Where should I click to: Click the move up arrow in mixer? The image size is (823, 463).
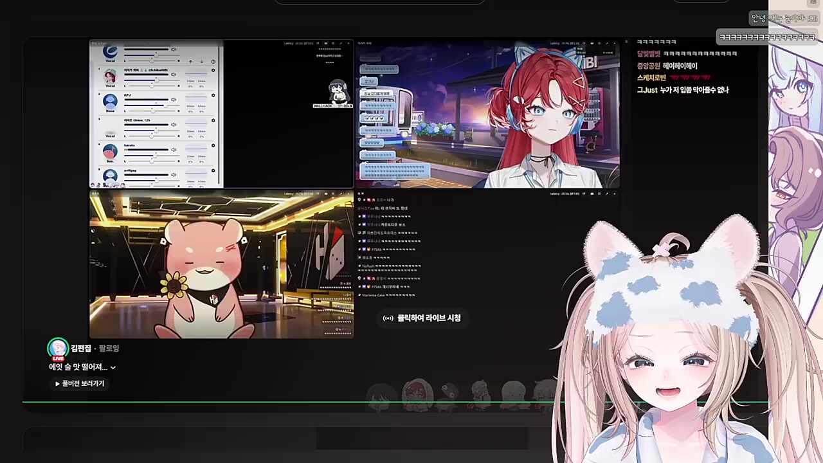[190, 62]
